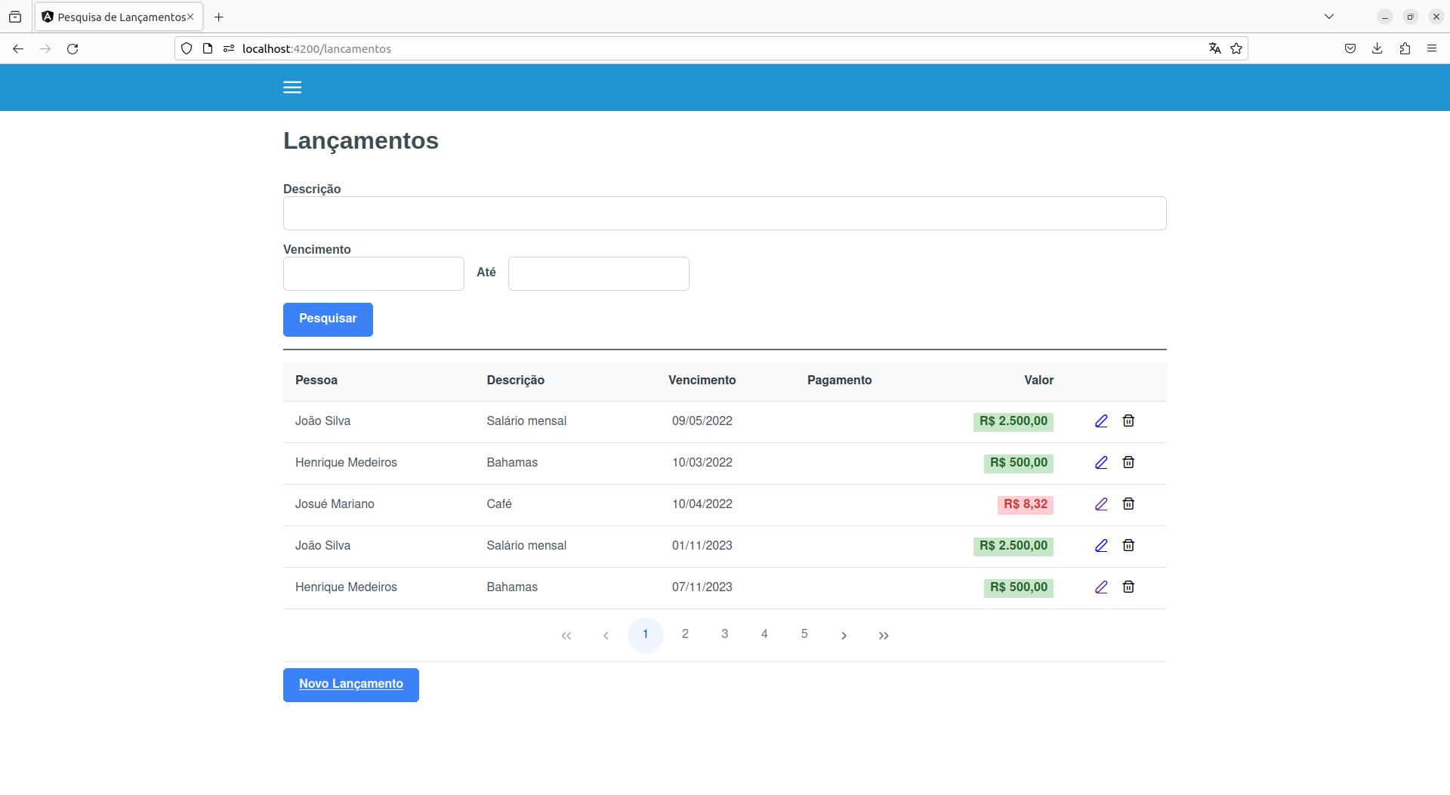Click the Vencimento column header

702,381
